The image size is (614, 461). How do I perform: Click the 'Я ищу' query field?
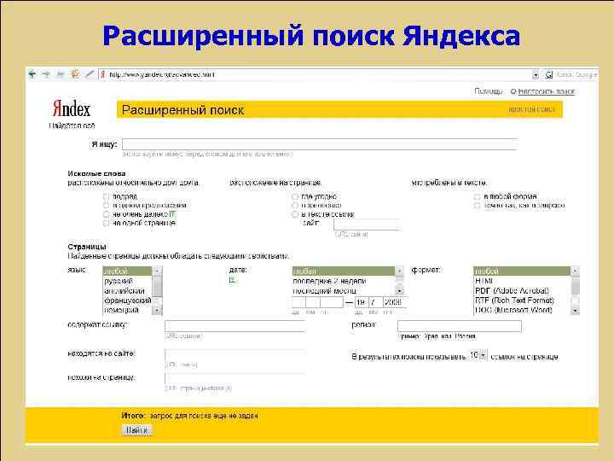pyautogui.click(x=320, y=144)
